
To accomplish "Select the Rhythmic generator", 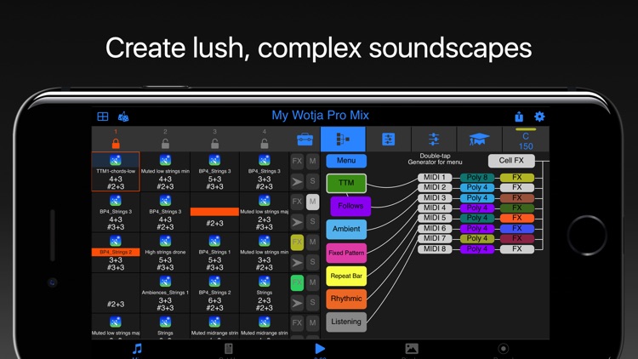I will point(346,299).
